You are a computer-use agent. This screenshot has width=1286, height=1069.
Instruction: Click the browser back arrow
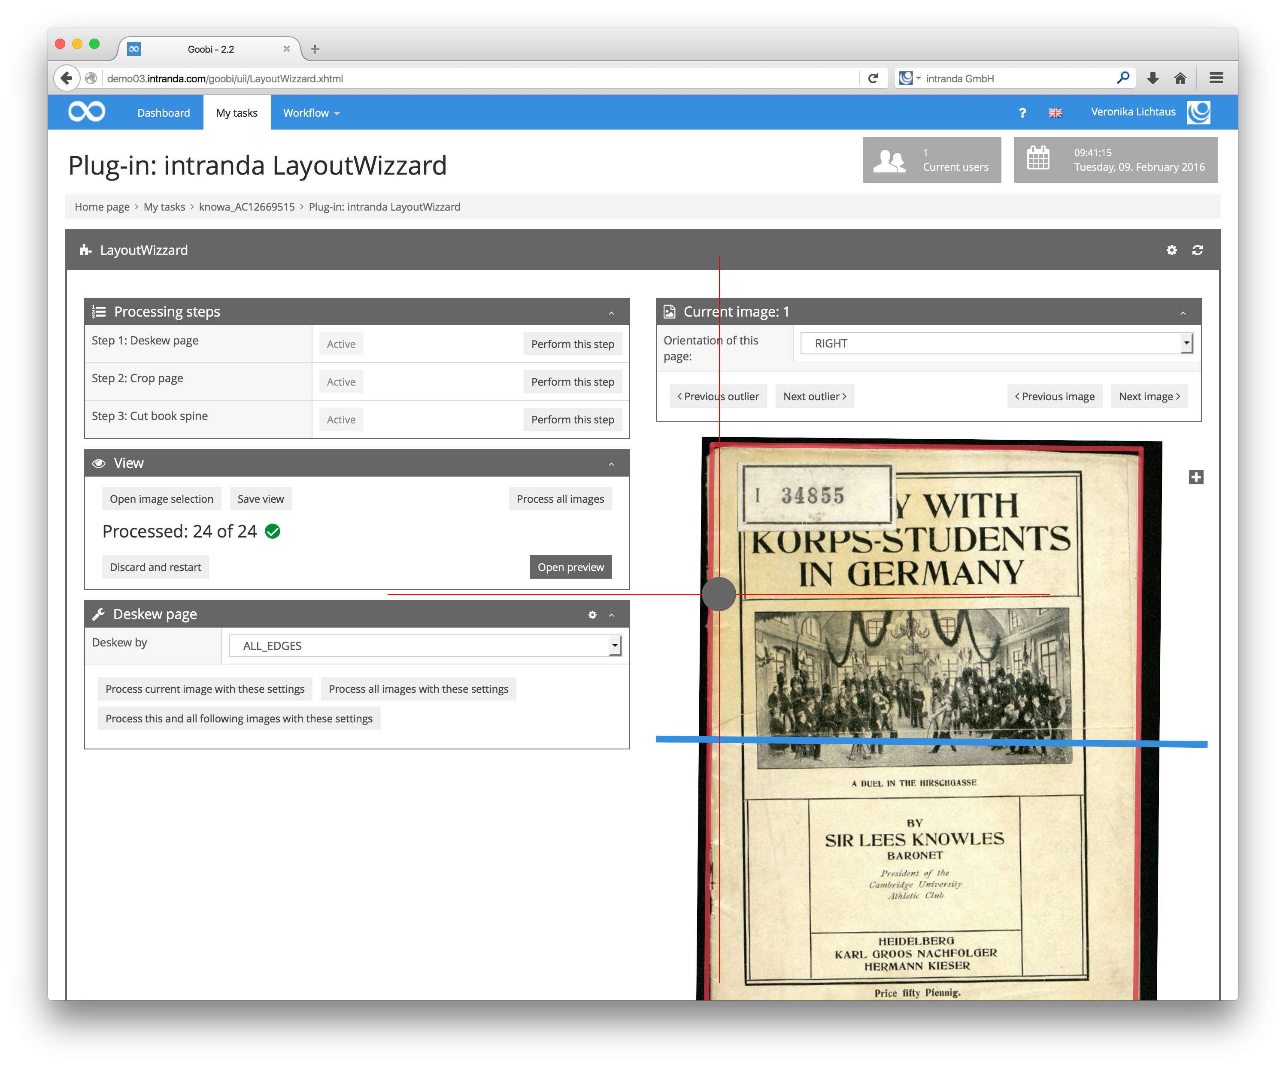click(67, 79)
